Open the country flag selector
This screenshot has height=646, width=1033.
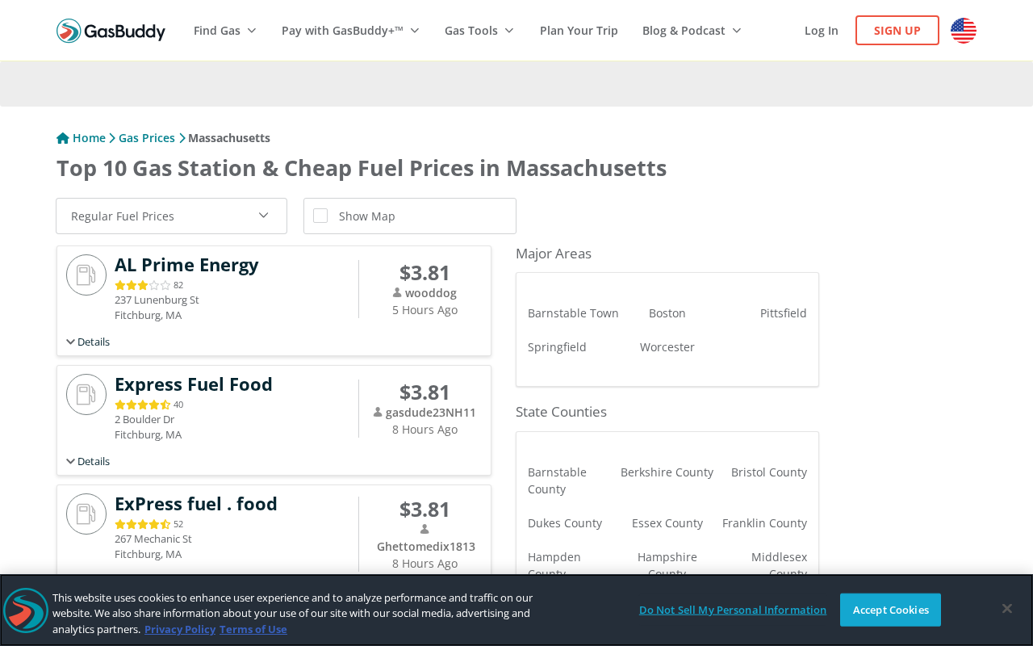tap(964, 31)
